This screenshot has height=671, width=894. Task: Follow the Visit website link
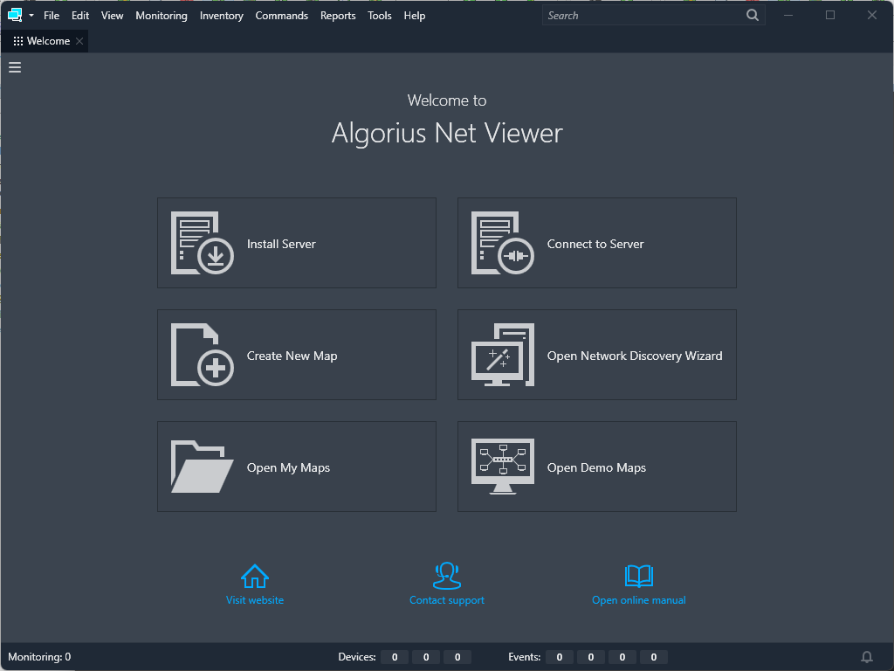pos(255,599)
